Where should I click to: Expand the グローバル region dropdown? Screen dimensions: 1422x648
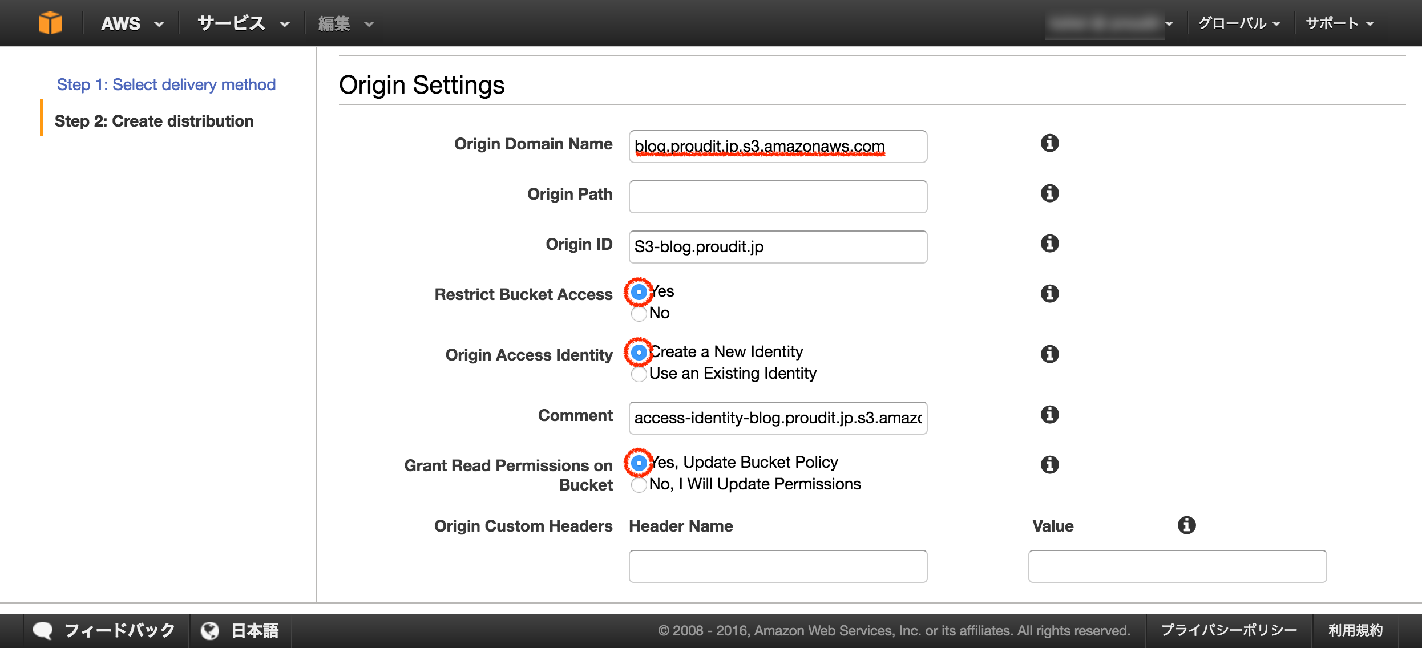(x=1239, y=24)
